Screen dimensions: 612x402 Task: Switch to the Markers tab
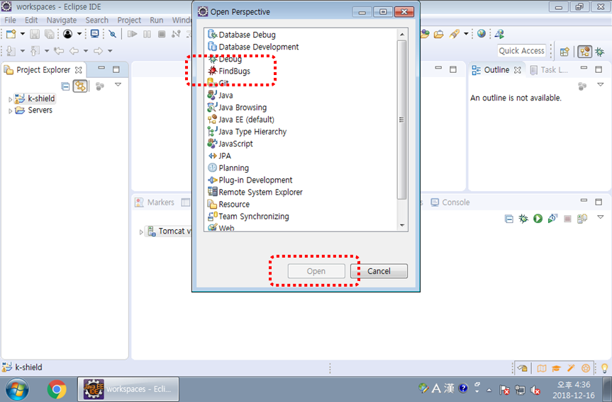[x=155, y=202]
